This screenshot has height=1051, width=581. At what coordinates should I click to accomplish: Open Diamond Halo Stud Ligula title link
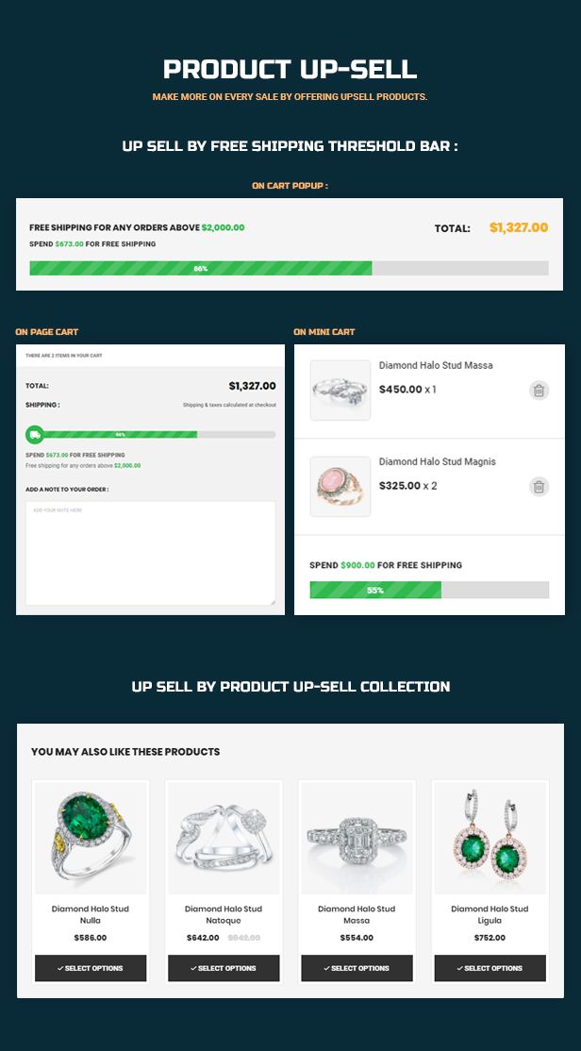[490, 915]
